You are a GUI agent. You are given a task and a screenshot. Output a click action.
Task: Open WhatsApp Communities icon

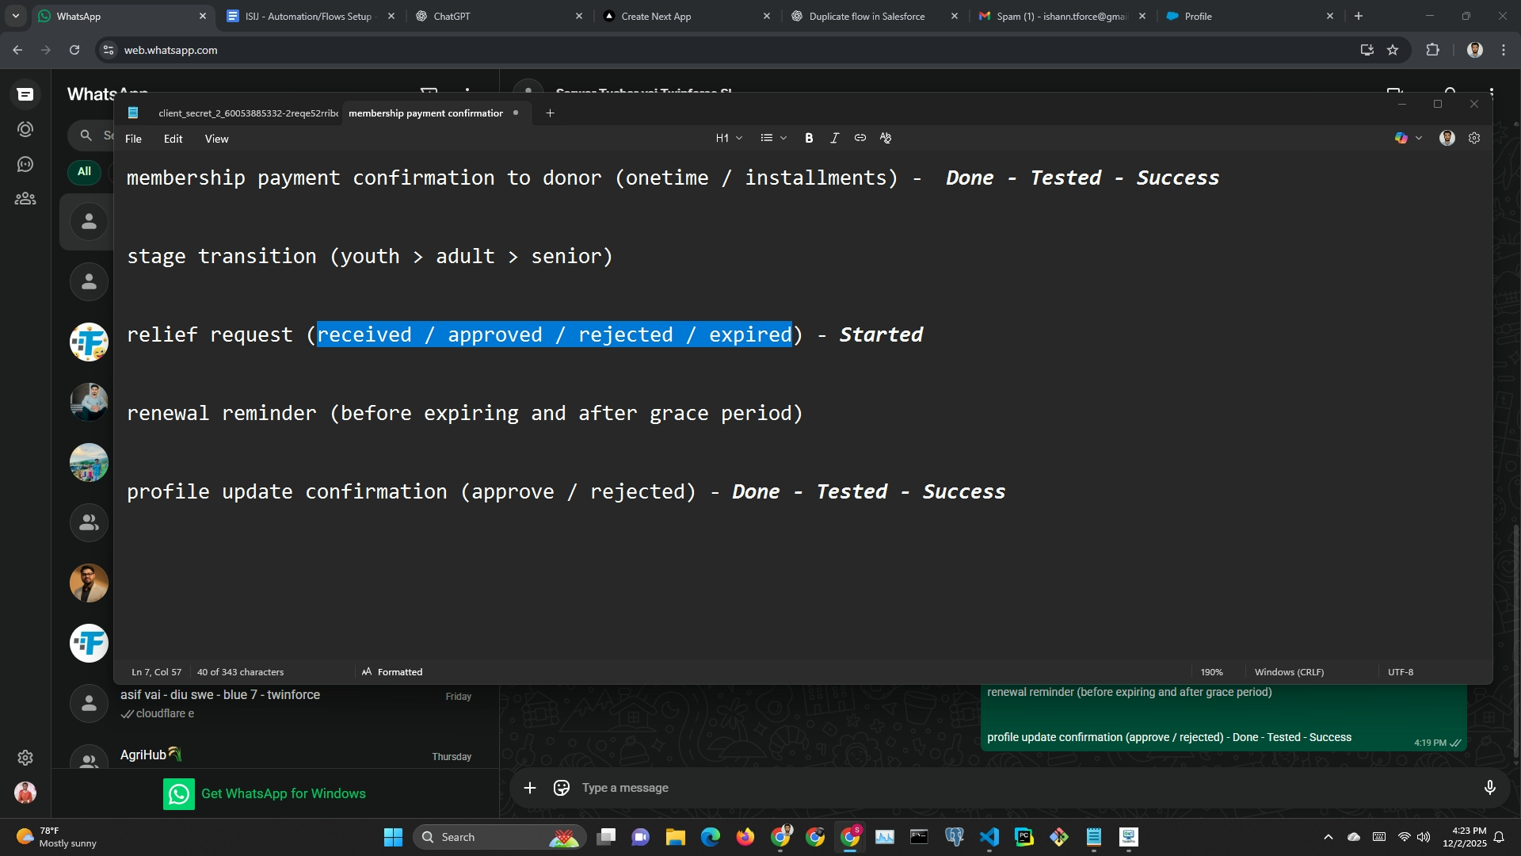[25, 199]
